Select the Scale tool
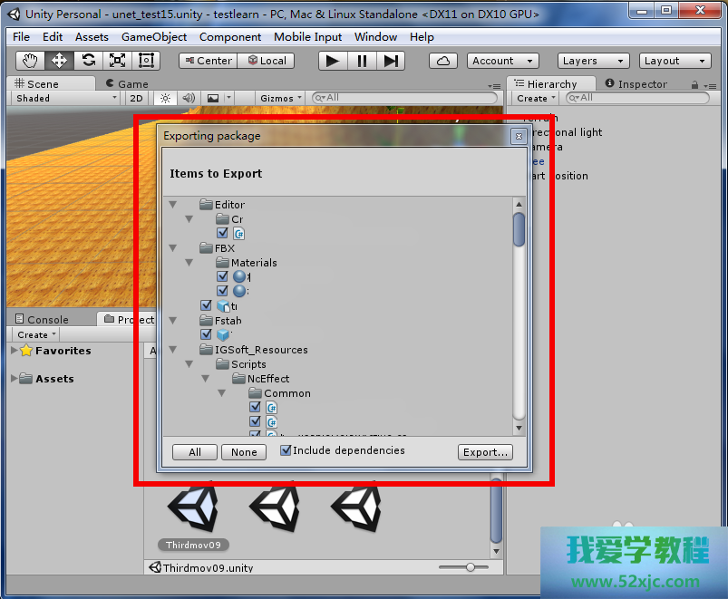 (x=117, y=61)
